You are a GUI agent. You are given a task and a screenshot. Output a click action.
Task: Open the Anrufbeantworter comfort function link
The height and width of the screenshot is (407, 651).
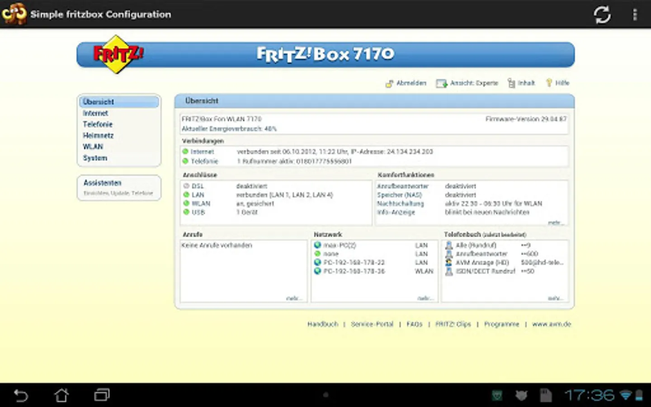(403, 186)
